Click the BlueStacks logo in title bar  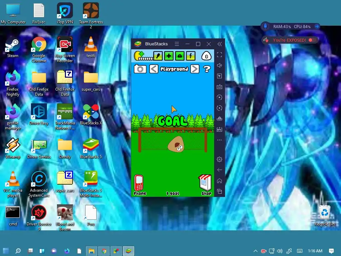pos(138,44)
